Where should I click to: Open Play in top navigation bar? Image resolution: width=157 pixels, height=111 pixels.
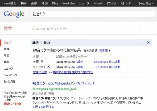[x=55, y=3]
